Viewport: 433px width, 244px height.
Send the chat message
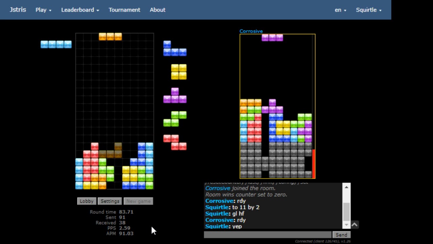click(341, 235)
